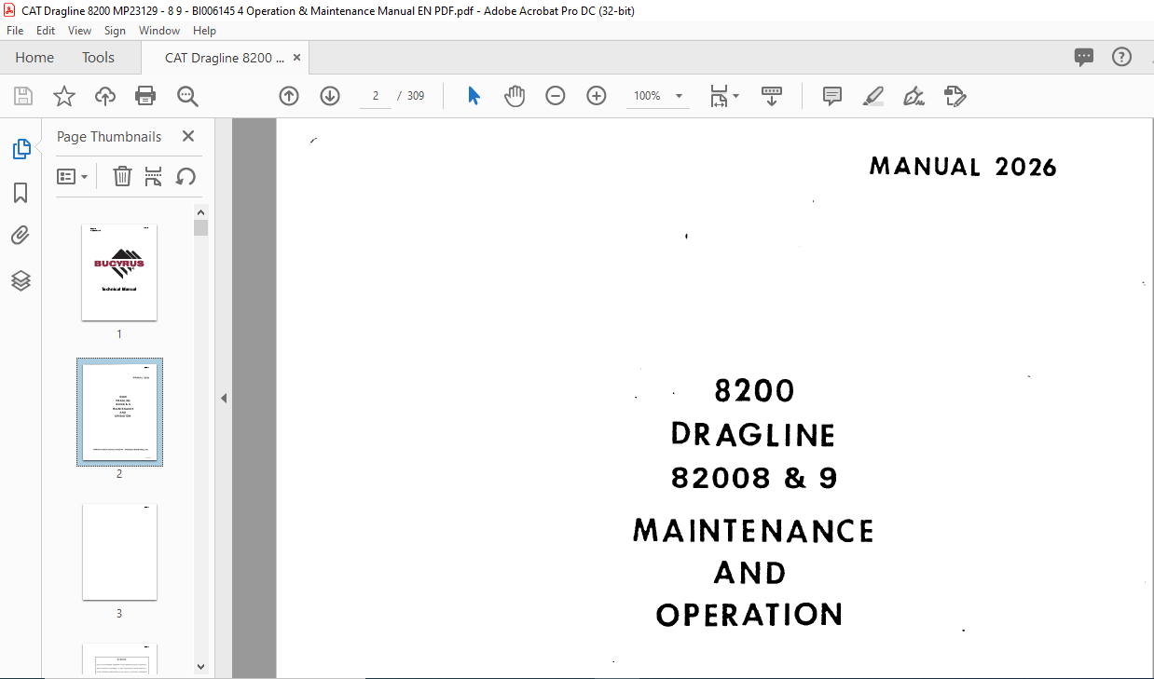The height and width of the screenshot is (679, 1154).
Task: Activate the Hand pan tool
Action: click(x=515, y=96)
